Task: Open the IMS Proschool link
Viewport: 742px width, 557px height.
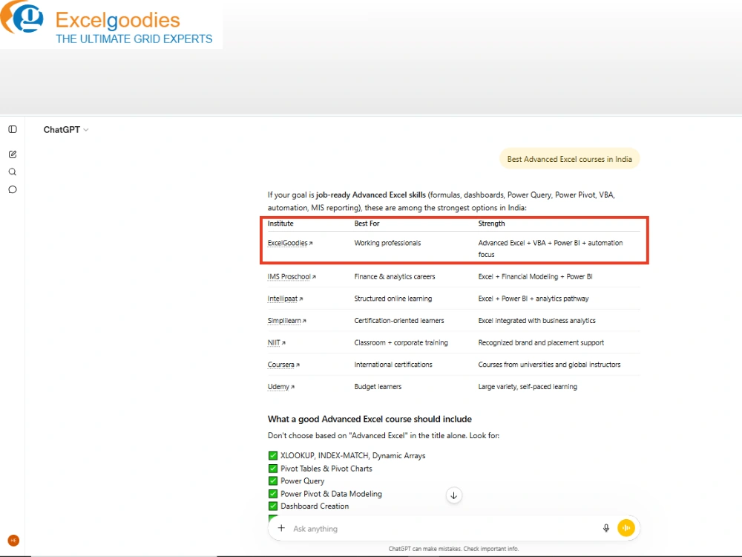Action: pyautogui.click(x=292, y=276)
